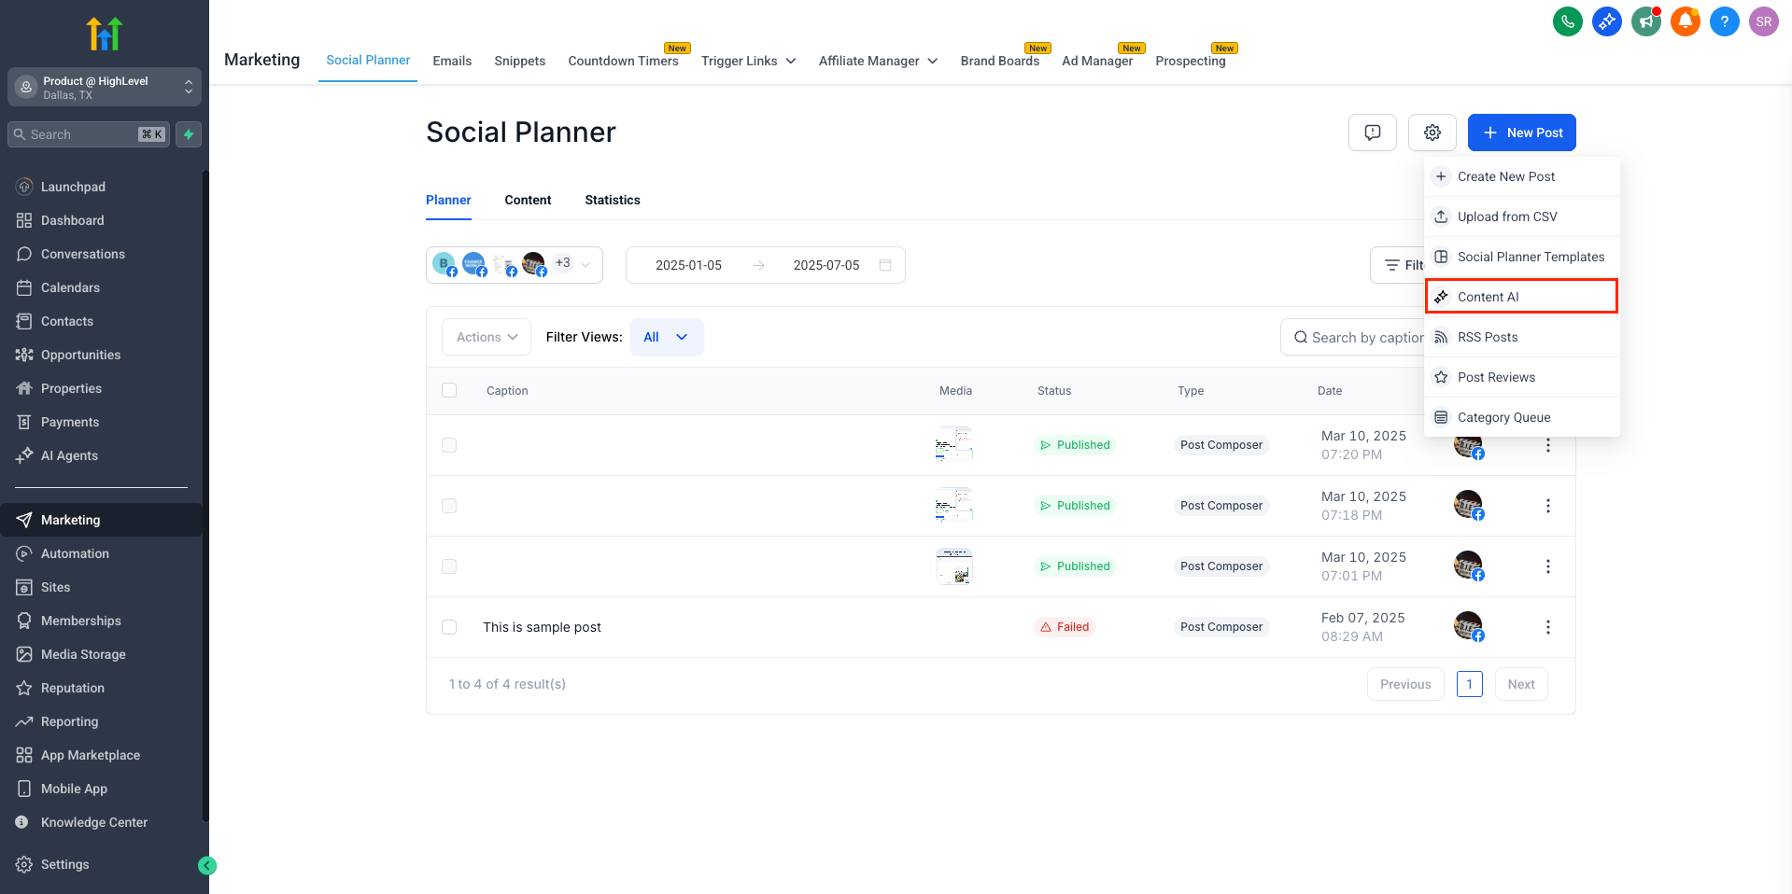Open Post Reviews menu item
The height and width of the screenshot is (894, 1792).
[1522, 377]
